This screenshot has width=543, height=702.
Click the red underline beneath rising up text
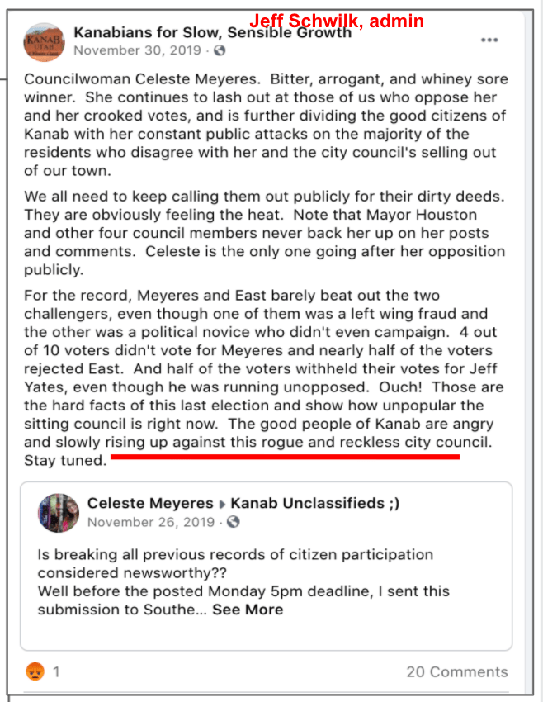pyautogui.click(x=285, y=455)
